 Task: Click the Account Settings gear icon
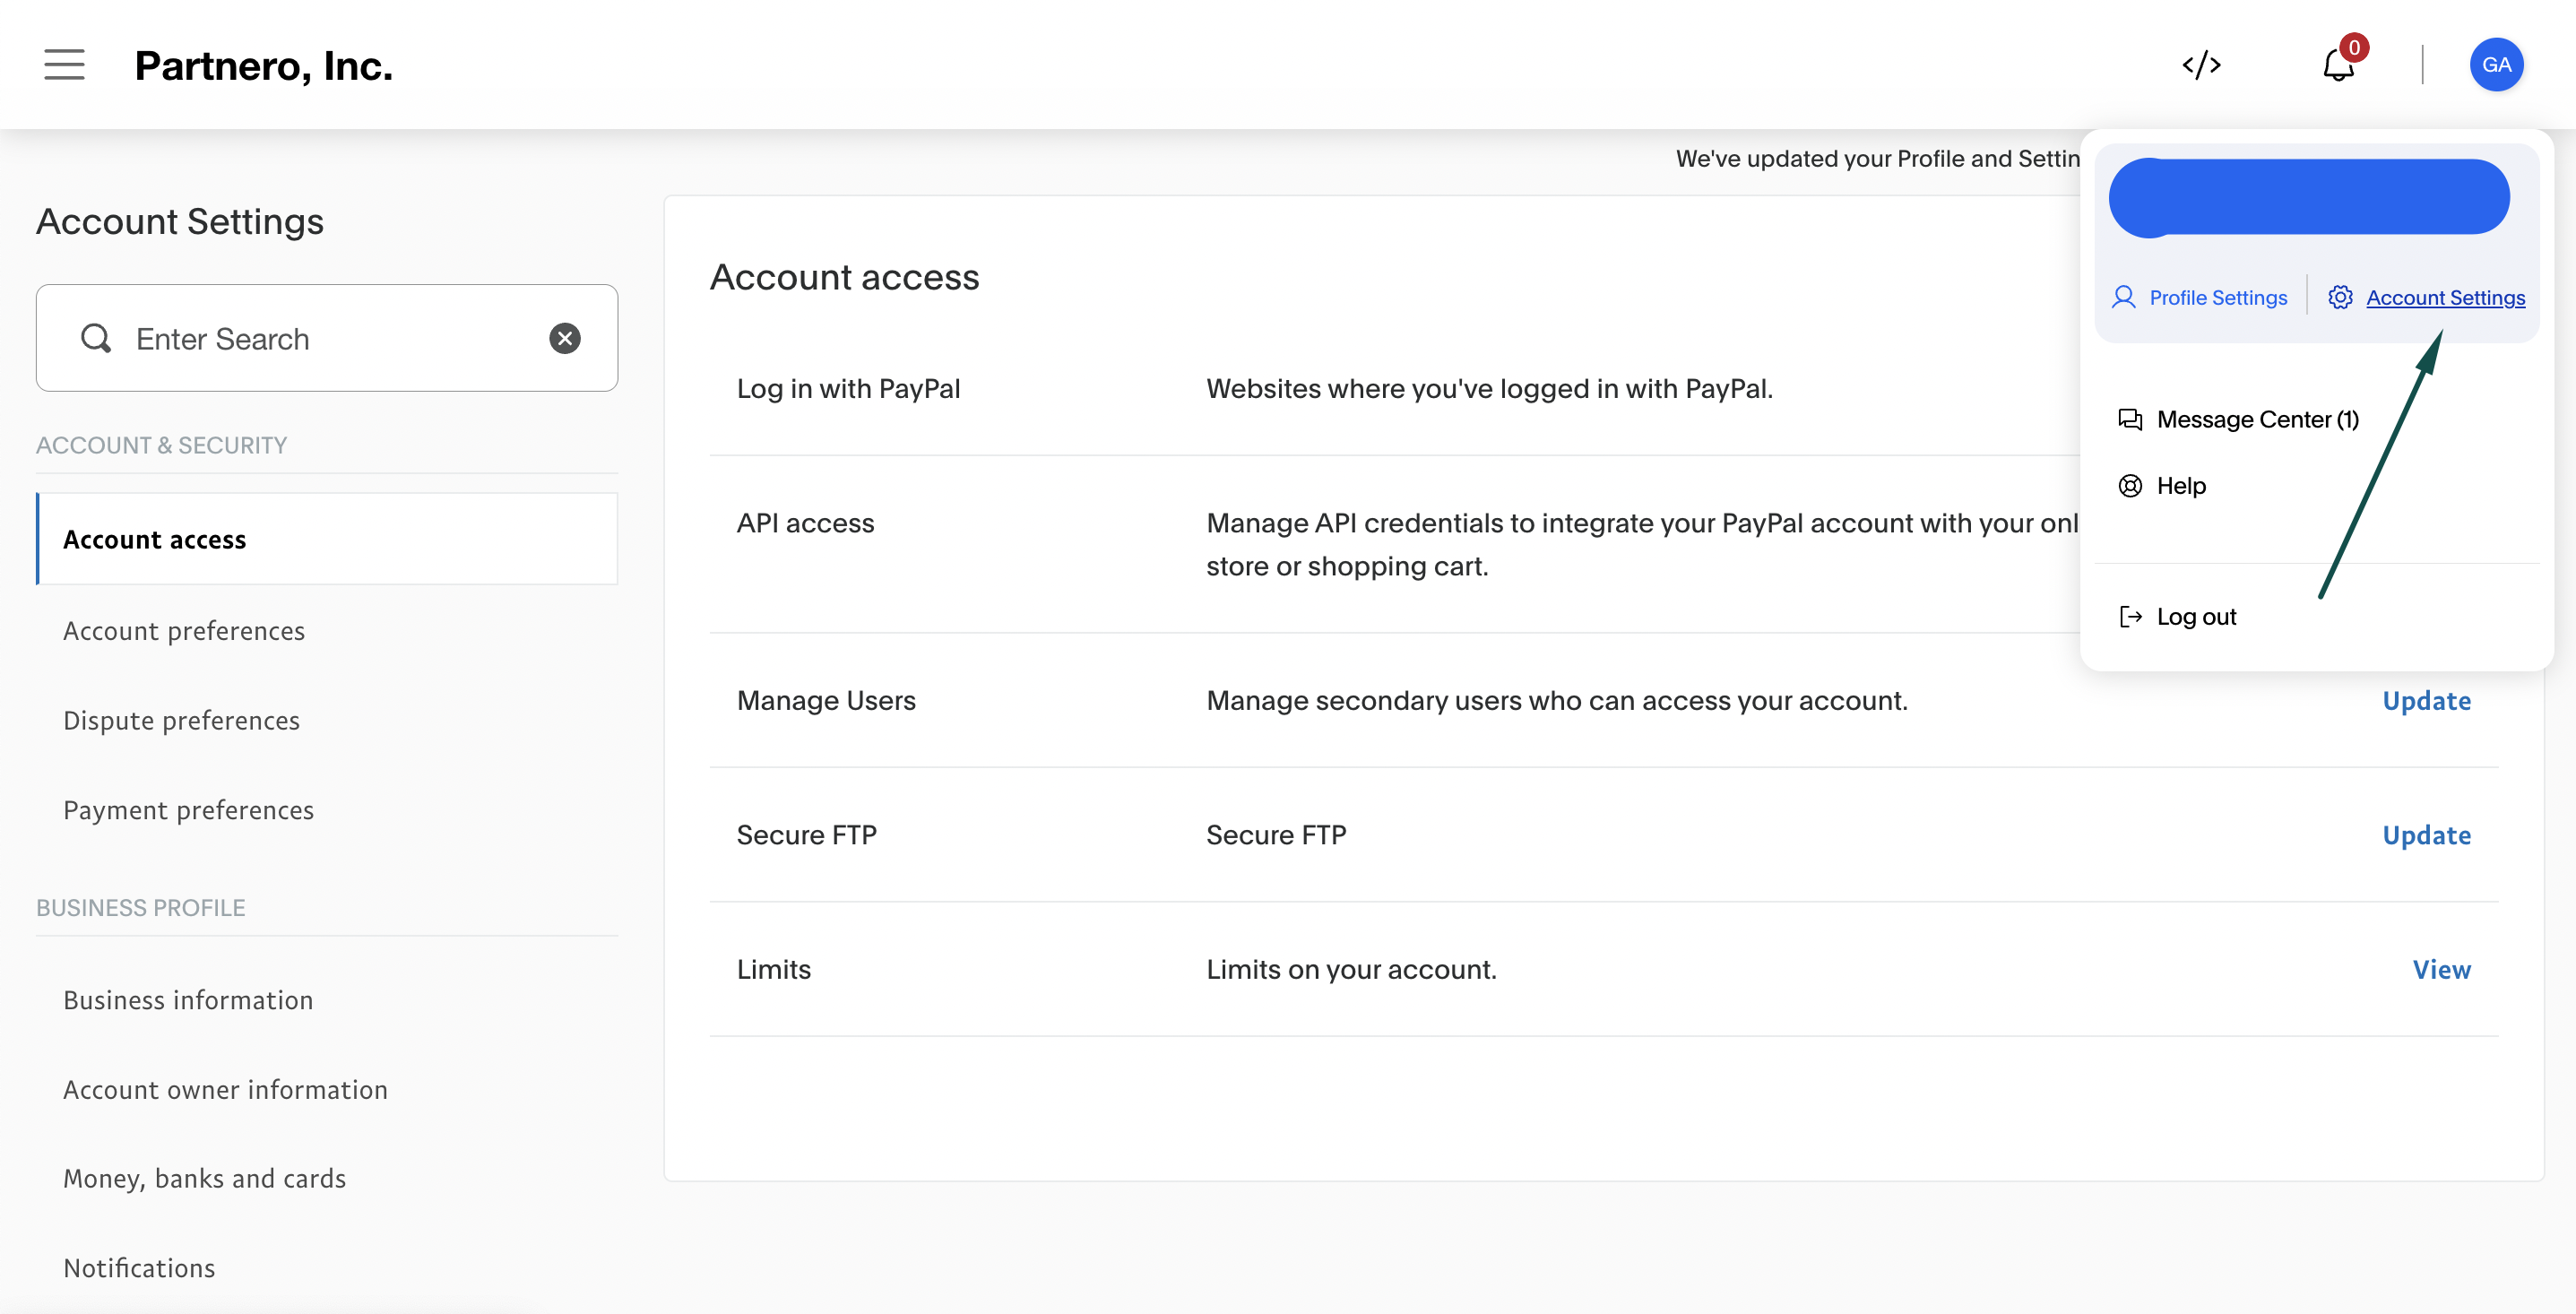click(2340, 298)
